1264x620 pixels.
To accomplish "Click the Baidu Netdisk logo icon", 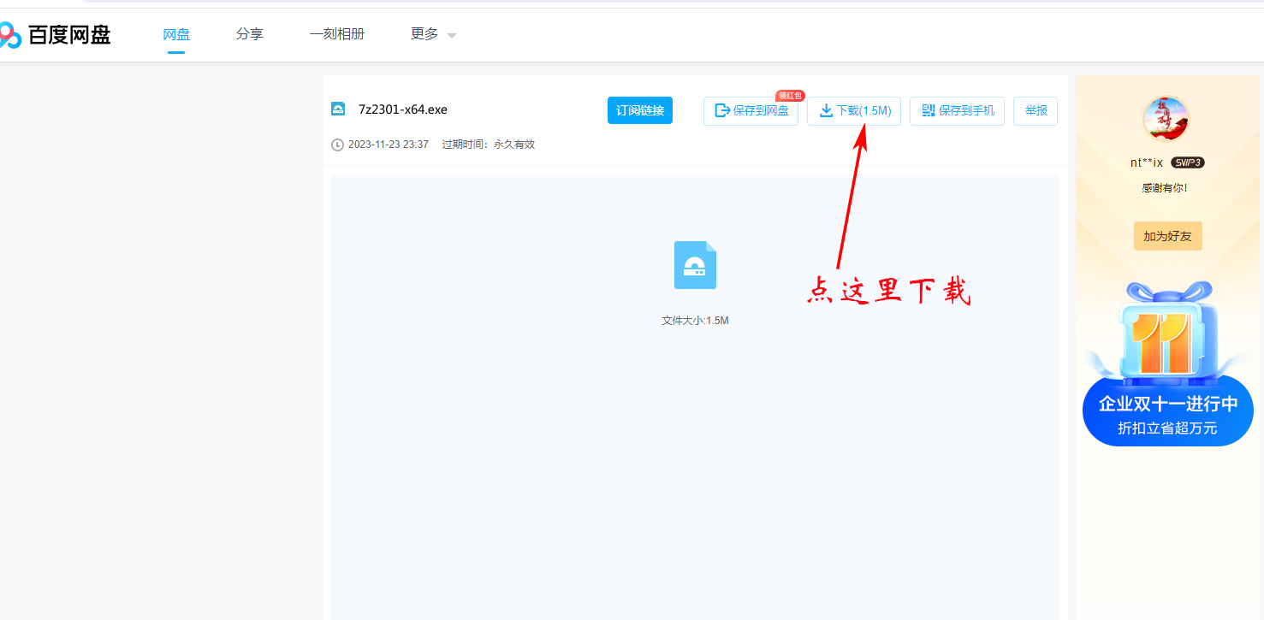I will click(11, 34).
